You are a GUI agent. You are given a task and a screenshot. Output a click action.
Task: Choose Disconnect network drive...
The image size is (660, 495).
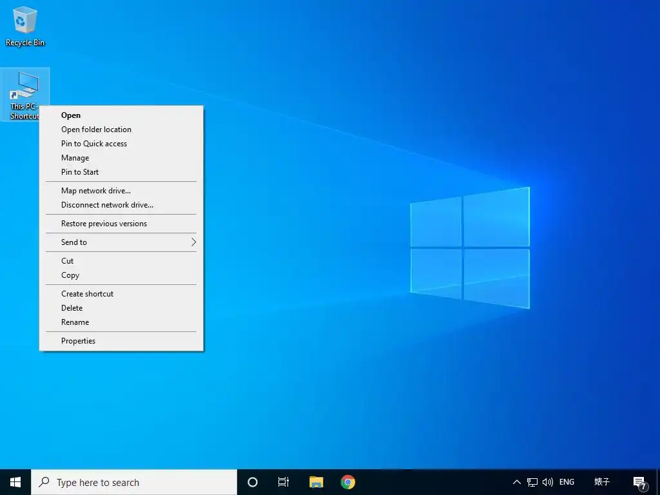tap(121, 205)
